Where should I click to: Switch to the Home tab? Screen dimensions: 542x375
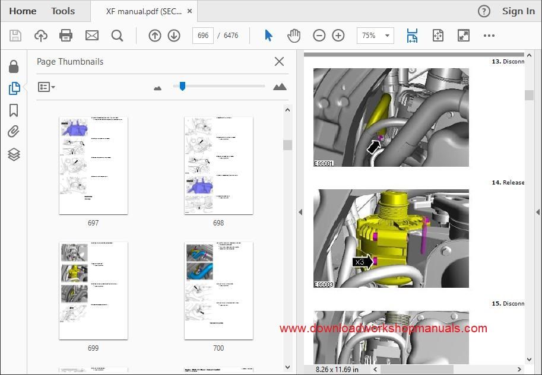coord(23,11)
